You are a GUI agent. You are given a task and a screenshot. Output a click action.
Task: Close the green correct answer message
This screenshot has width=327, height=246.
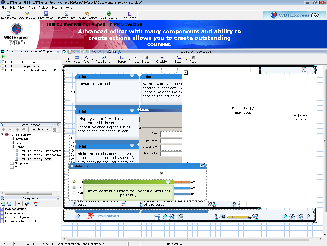point(168,182)
